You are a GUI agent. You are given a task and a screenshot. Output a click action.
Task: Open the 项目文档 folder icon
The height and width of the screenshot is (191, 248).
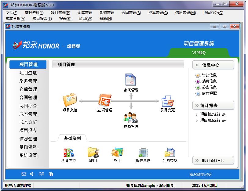(70, 100)
